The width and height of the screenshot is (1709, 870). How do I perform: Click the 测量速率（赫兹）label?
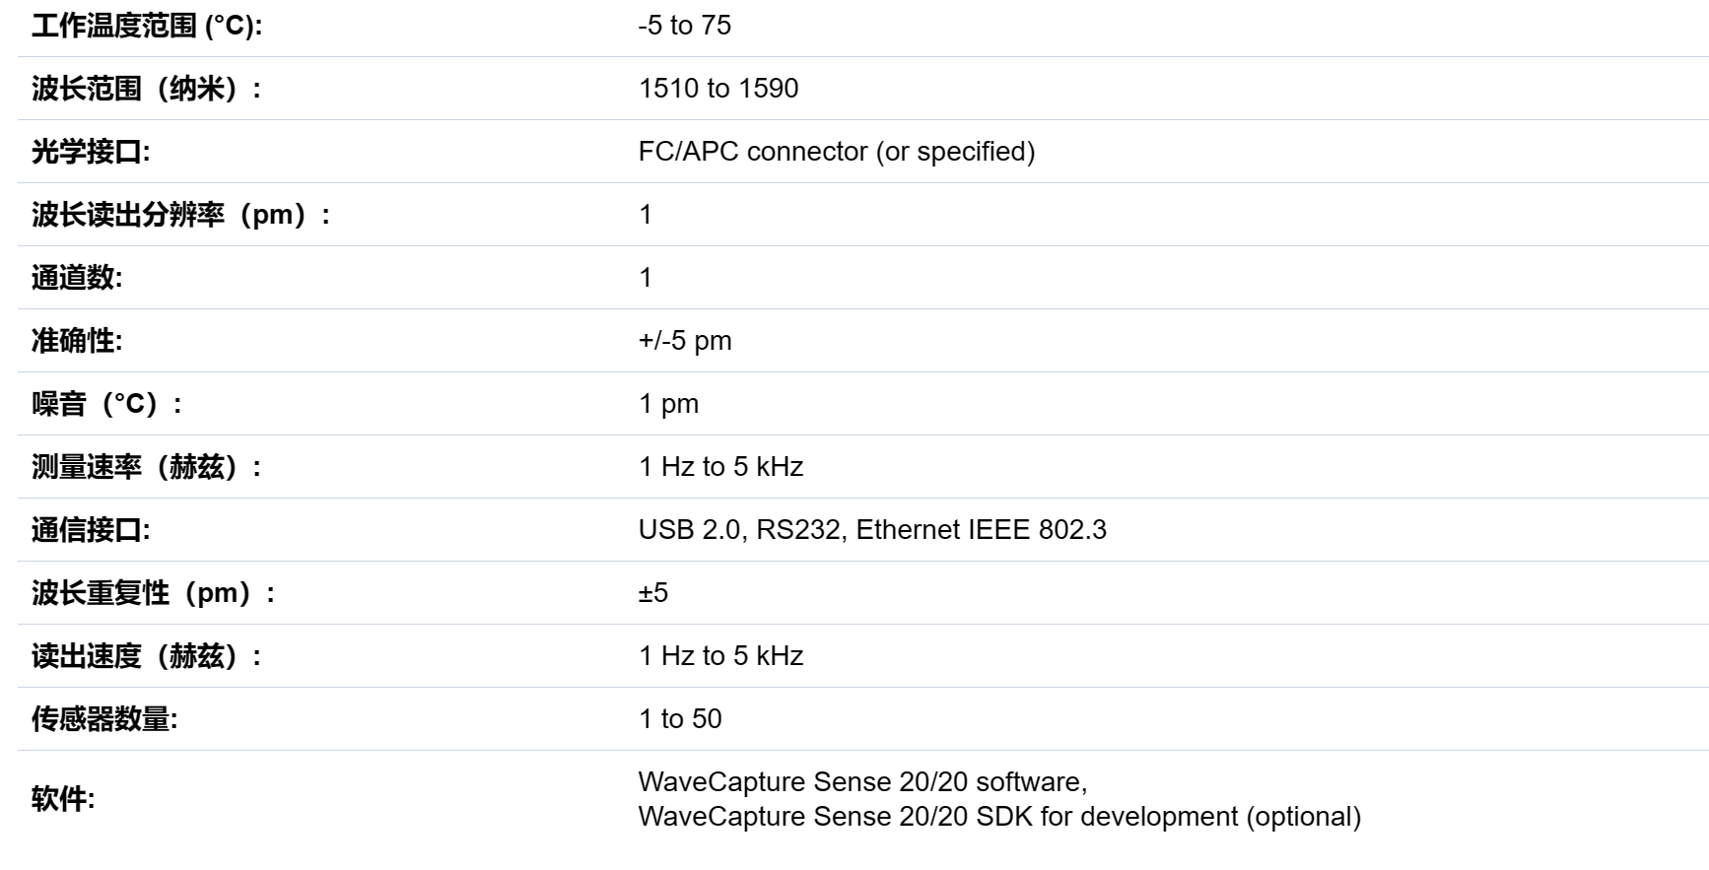pyautogui.click(x=147, y=467)
